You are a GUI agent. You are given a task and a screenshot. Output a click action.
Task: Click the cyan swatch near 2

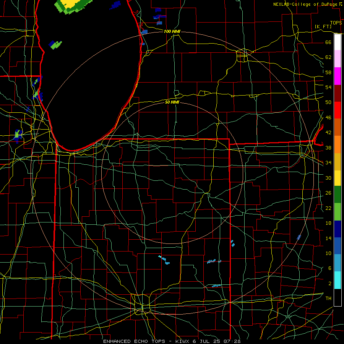pyautogui.click(x=338, y=280)
